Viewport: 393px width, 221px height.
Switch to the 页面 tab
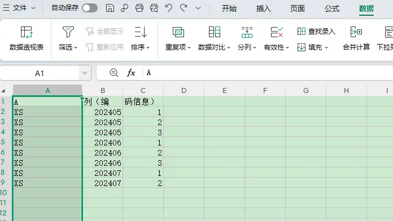pyautogui.click(x=298, y=8)
